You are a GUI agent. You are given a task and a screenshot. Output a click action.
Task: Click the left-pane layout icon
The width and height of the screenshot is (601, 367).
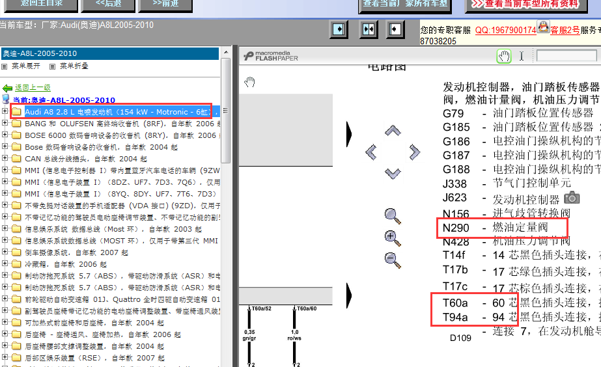click(339, 29)
